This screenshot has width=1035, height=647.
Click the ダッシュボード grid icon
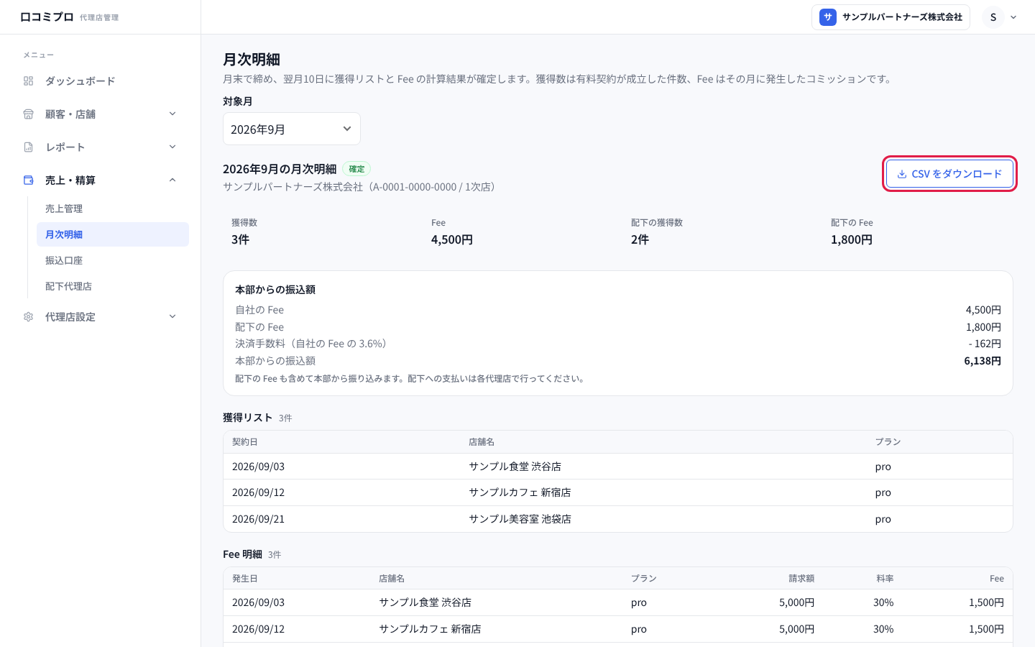pos(28,81)
